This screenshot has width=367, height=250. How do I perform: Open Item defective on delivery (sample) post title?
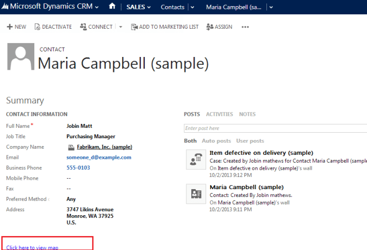pyautogui.click(x=261, y=153)
